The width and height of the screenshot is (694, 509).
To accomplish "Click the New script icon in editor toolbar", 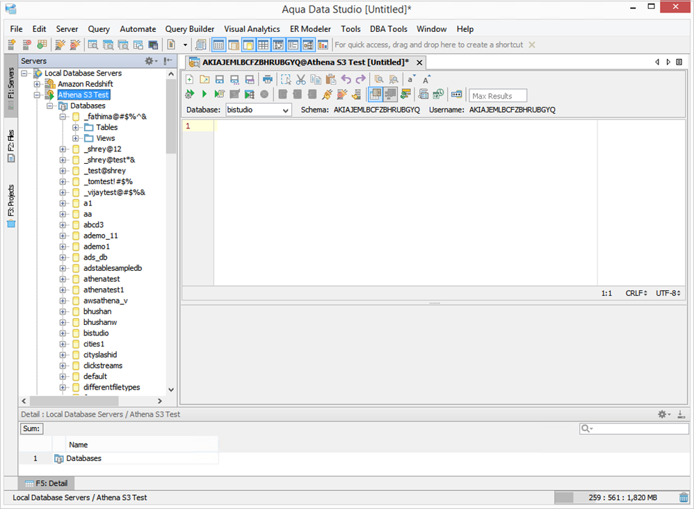I will click(189, 80).
